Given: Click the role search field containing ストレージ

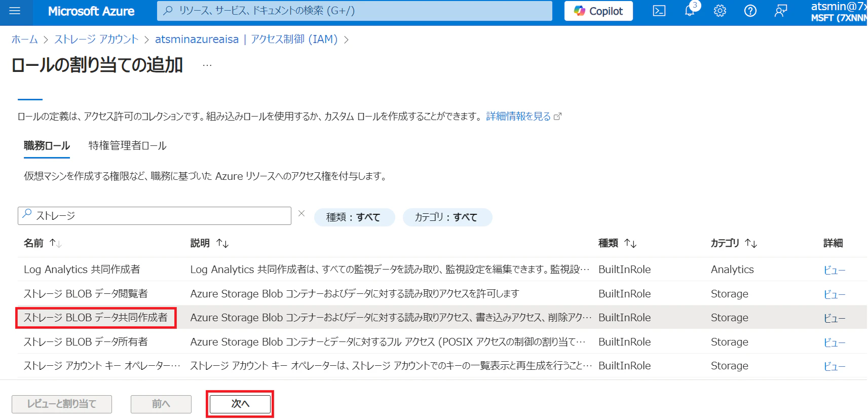Looking at the screenshot, I should [x=155, y=216].
